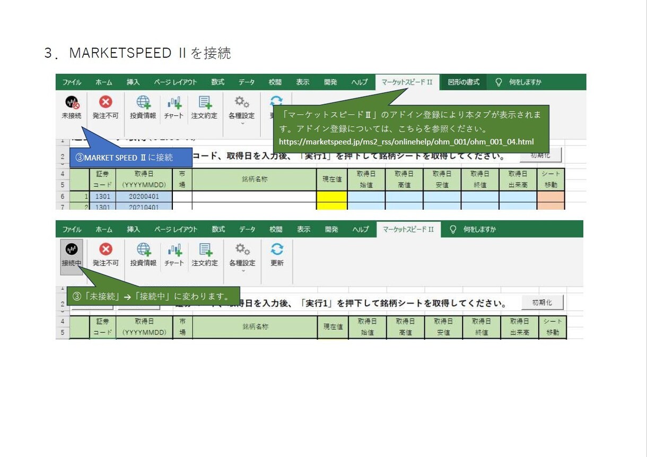Click the 更新 refresh icon in 接続中 ribbon

[277, 249]
